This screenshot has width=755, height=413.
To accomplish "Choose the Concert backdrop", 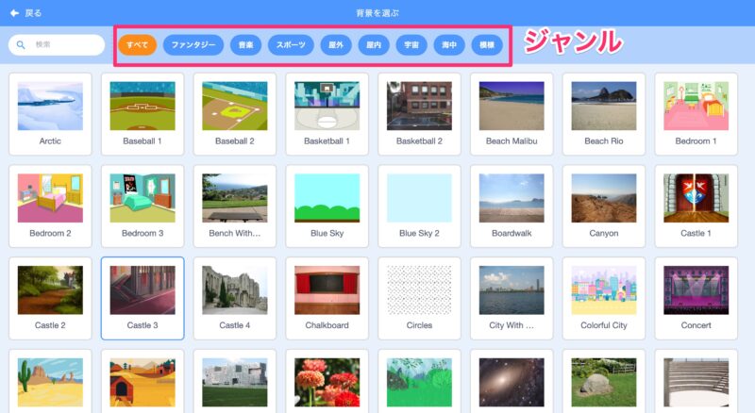I will 696,297.
